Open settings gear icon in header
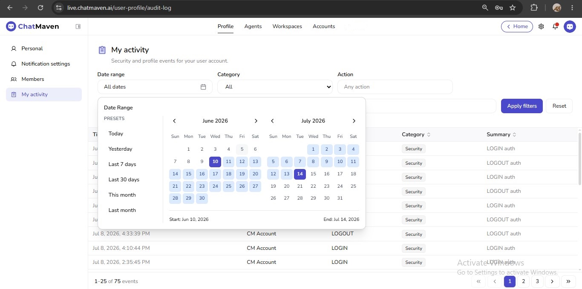 tap(541, 26)
